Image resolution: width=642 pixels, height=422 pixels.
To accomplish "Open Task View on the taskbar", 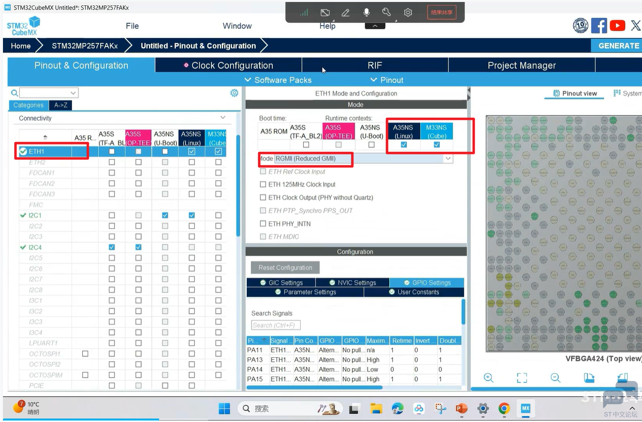I will (x=354, y=409).
